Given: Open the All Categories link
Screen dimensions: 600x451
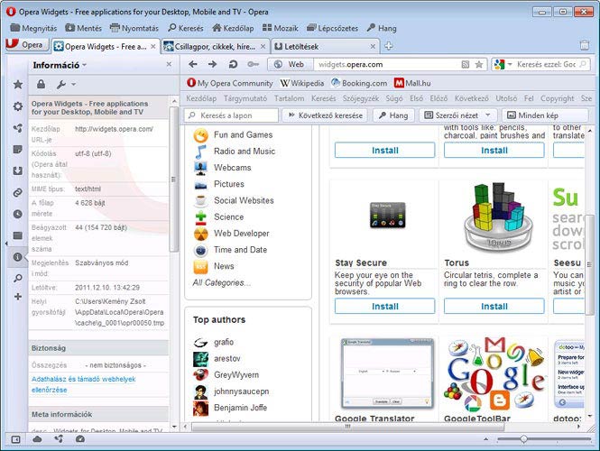Looking at the screenshot, I should (x=222, y=282).
